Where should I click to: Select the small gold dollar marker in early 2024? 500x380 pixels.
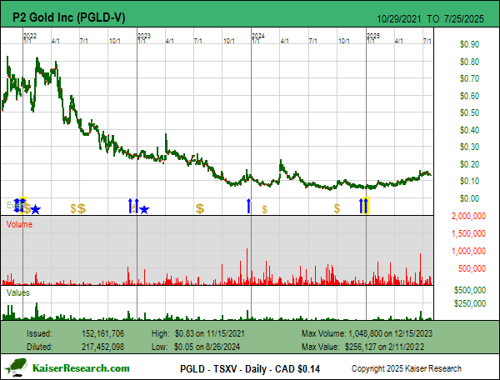click(x=265, y=209)
